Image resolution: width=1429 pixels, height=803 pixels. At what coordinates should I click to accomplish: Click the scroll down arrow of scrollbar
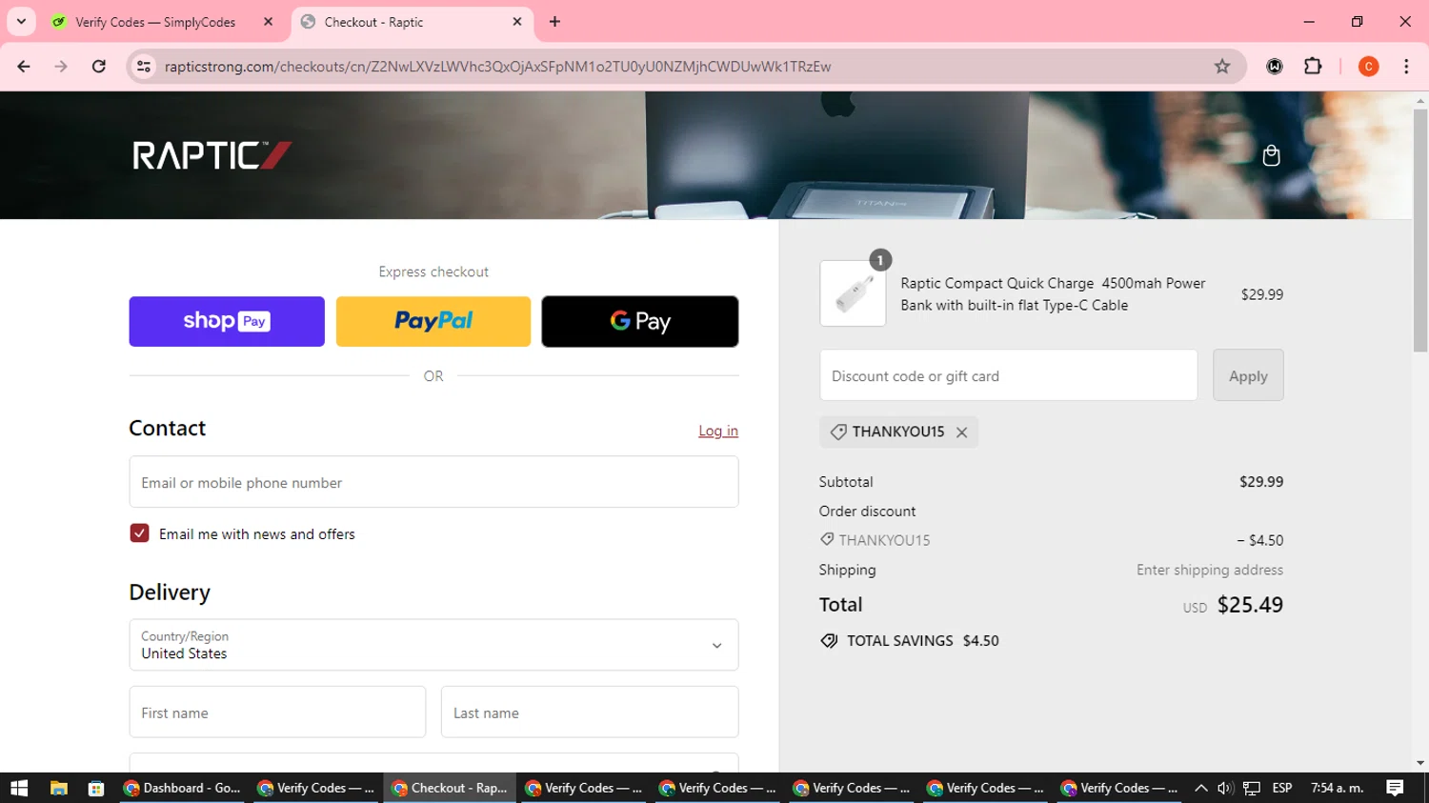pyautogui.click(x=1420, y=763)
